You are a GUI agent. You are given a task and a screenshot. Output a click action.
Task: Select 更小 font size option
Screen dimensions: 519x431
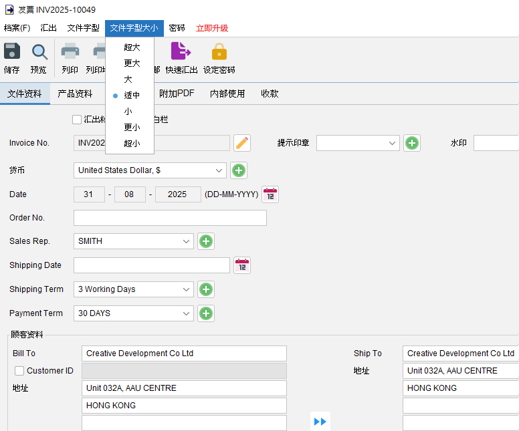pyautogui.click(x=130, y=128)
